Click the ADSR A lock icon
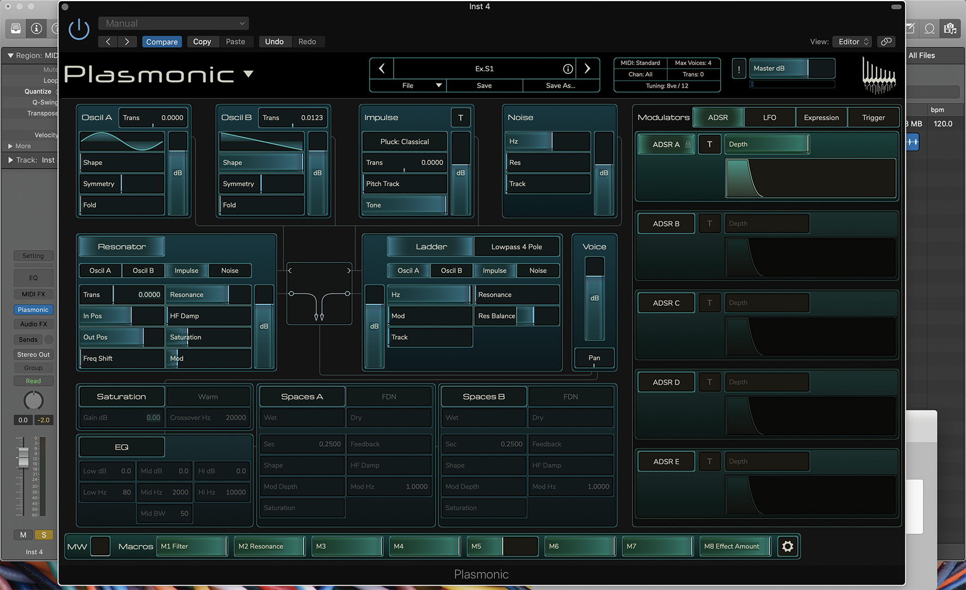966x590 pixels. (688, 144)
